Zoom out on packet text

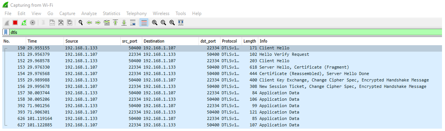(163, 22)
